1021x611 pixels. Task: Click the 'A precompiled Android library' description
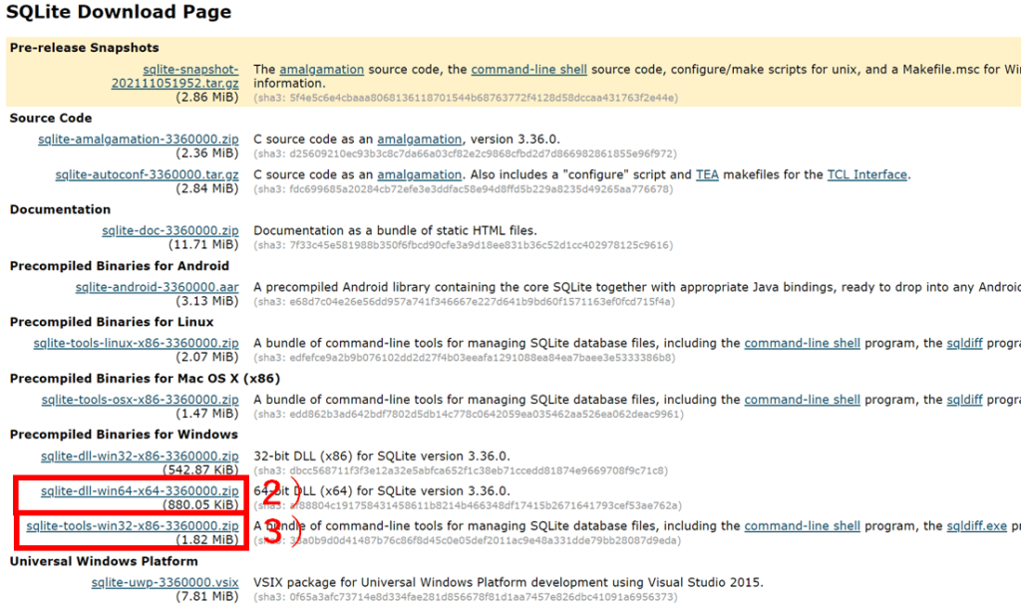pyautogui.click(x=637, y=287)
